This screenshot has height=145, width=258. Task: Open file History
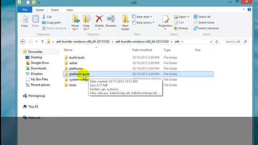click(x=181, y=28)
